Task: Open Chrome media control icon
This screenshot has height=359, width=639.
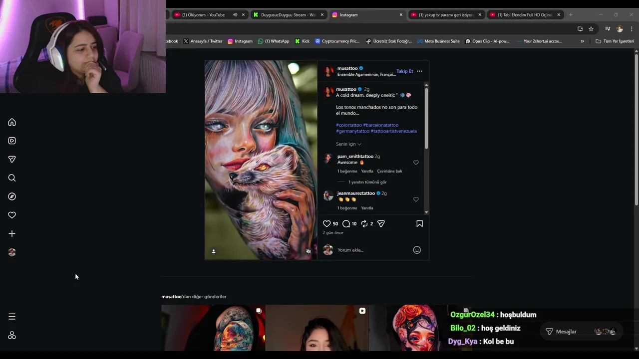Action: pyautogui.click(x=608, y=29)
